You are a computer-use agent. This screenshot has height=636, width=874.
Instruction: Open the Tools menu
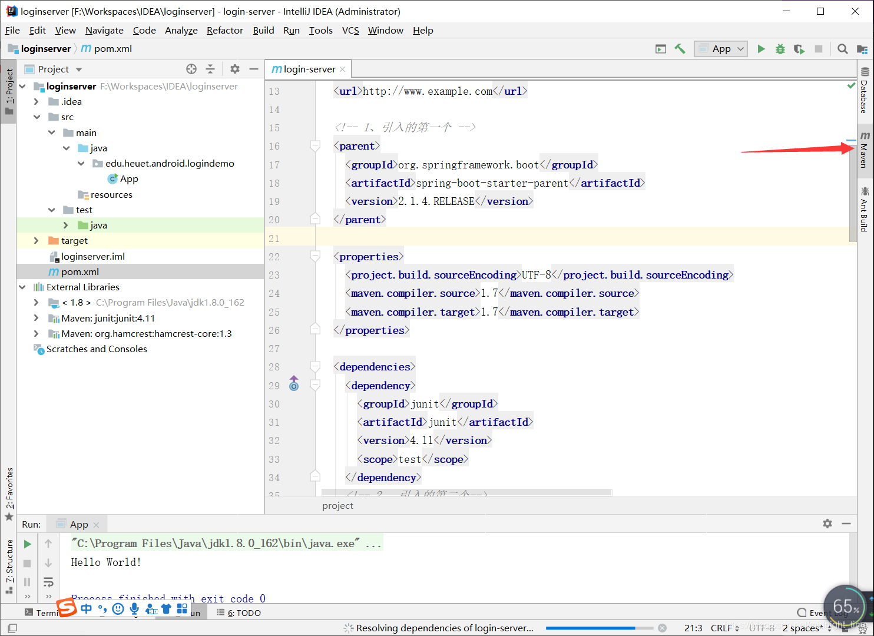[x=320, y=30]
